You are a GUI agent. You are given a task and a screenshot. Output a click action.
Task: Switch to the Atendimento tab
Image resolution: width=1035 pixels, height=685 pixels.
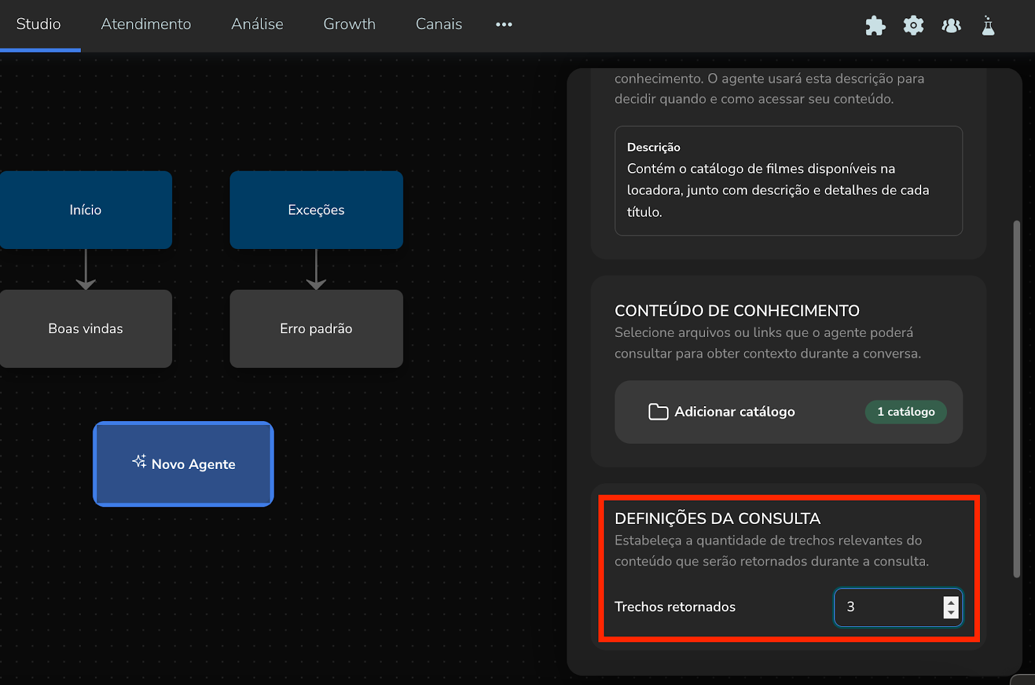(x=146, y=25)
